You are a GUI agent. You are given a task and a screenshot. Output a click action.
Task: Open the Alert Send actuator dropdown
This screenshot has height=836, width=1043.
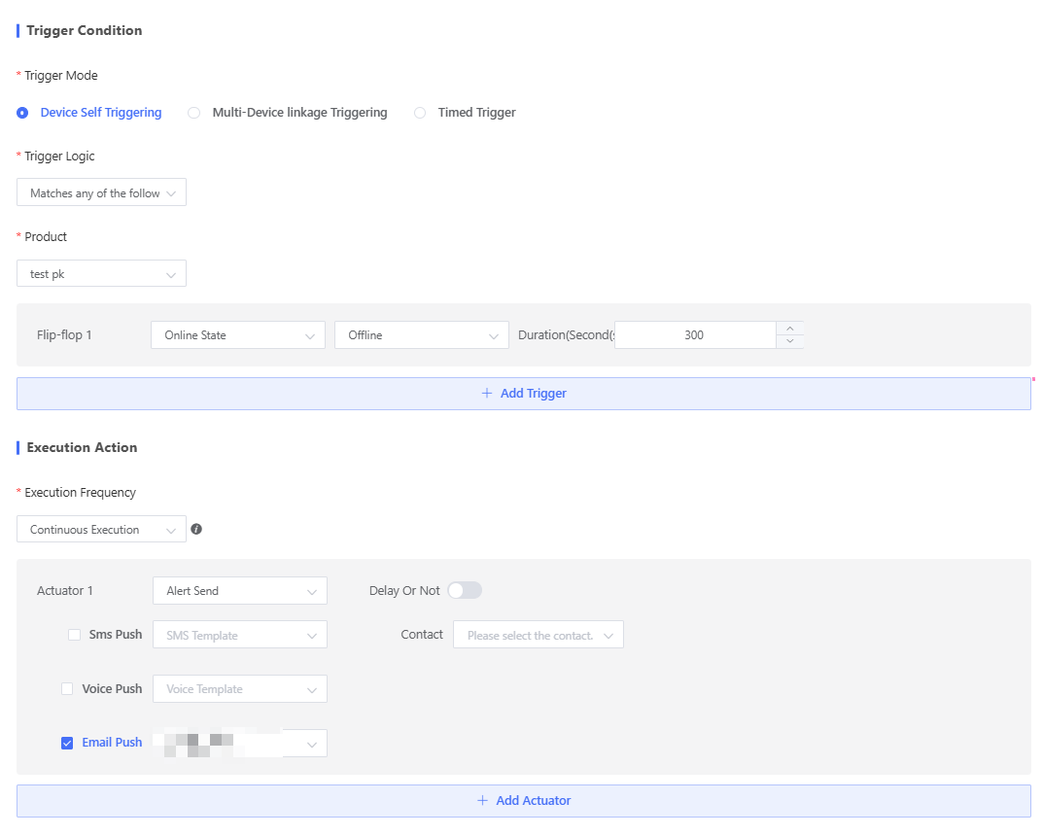click(239, 591)
